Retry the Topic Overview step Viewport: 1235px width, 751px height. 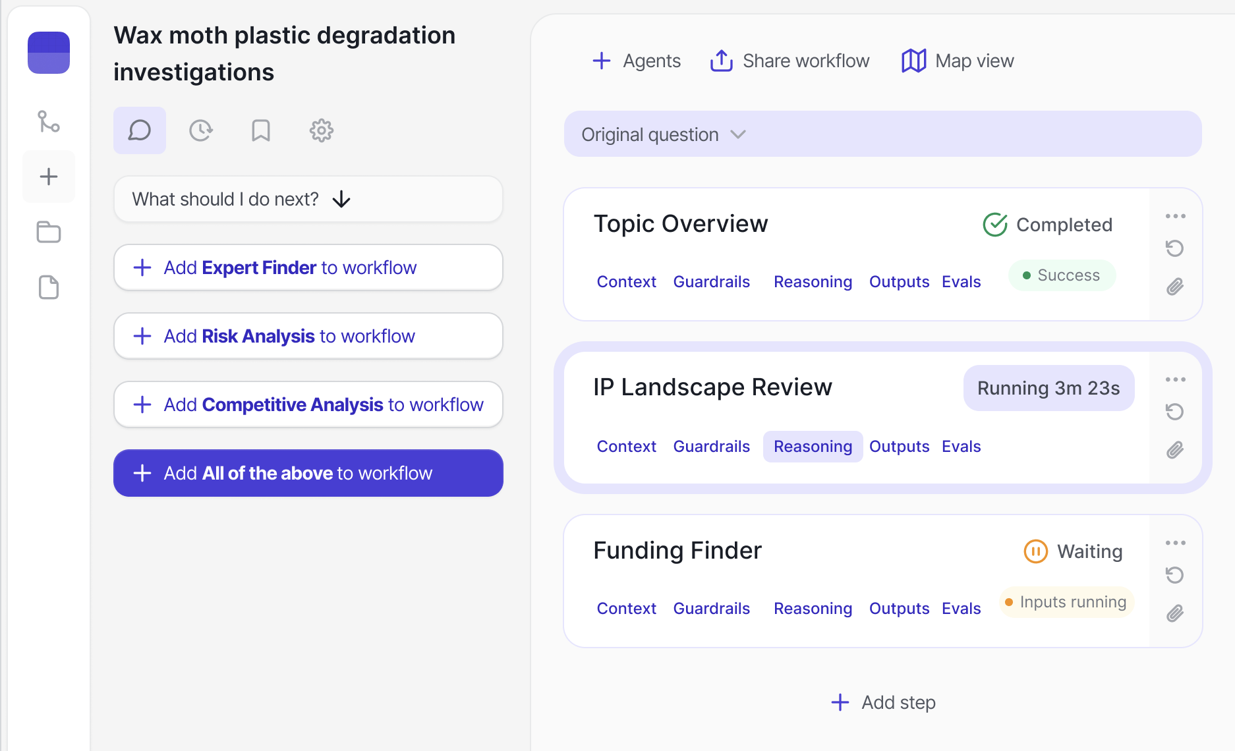(1175, 248)
